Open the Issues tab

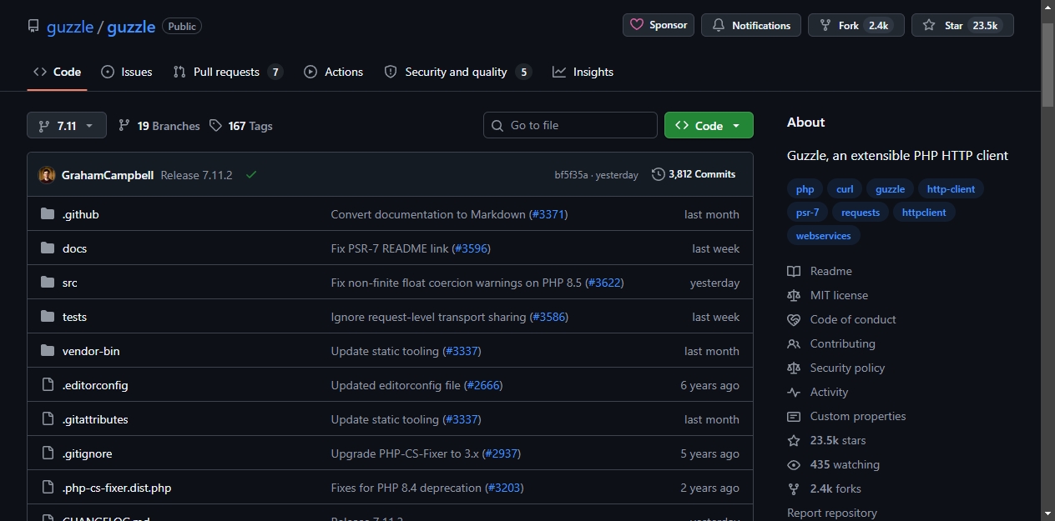tap(127, 72)
